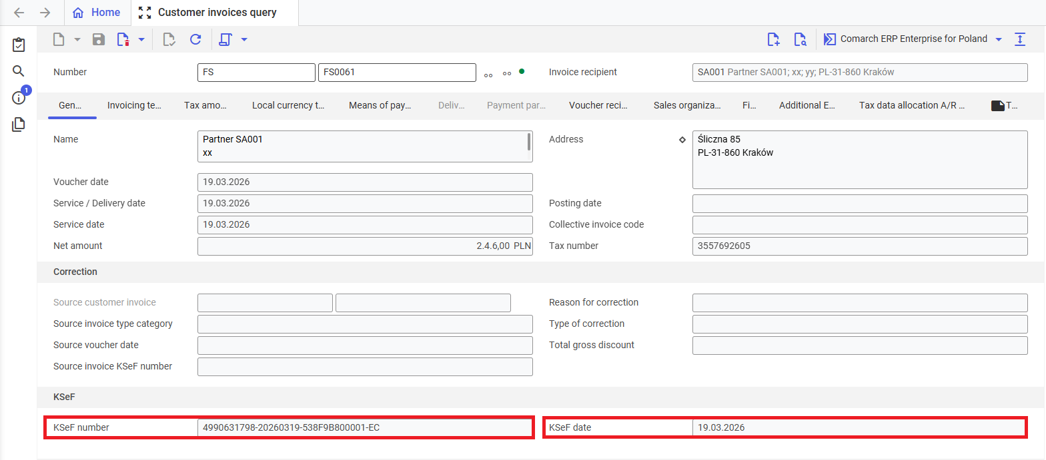1046x460 pixels.
Task: Click the magnifier search icon in sidebar
Action: click(19, 71)
